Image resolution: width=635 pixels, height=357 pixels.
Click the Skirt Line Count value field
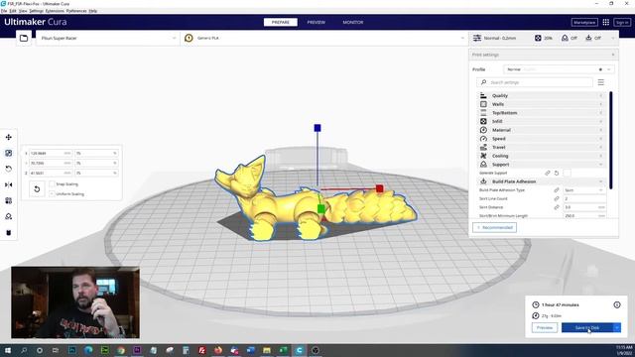(584, 198)
